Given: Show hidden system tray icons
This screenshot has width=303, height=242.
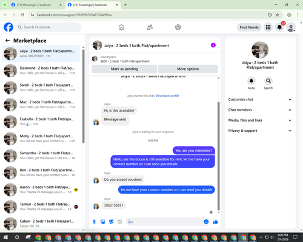Looking at the screenshot, I should tap(261, 237).
